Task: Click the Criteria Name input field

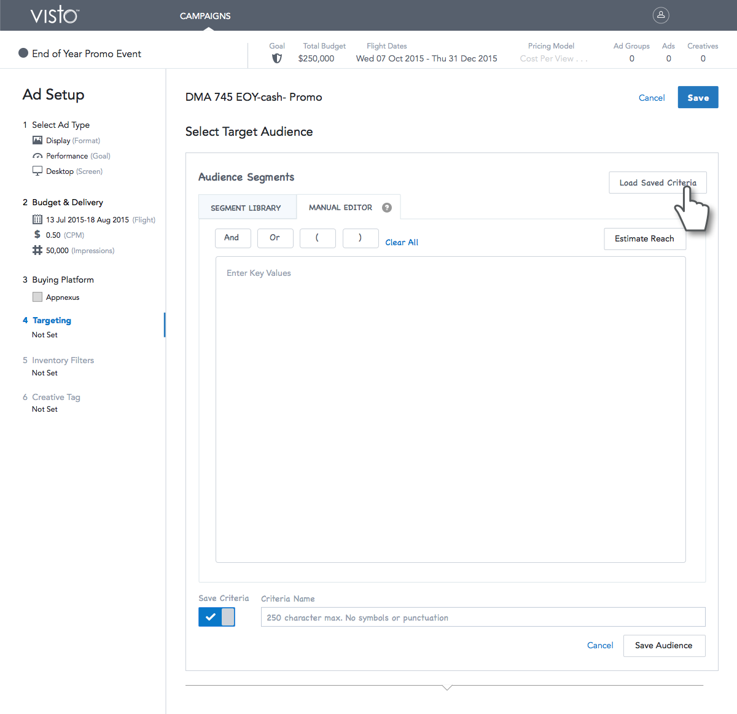Action: pyautogui.click(x=483, y=618)
